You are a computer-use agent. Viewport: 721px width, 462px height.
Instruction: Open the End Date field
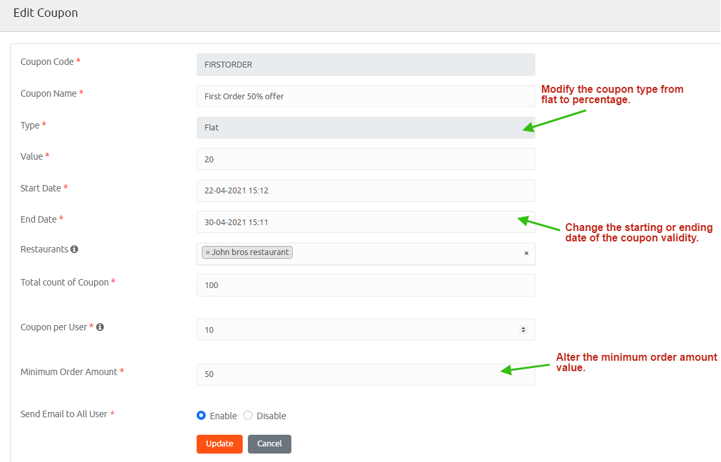[365, 222]
